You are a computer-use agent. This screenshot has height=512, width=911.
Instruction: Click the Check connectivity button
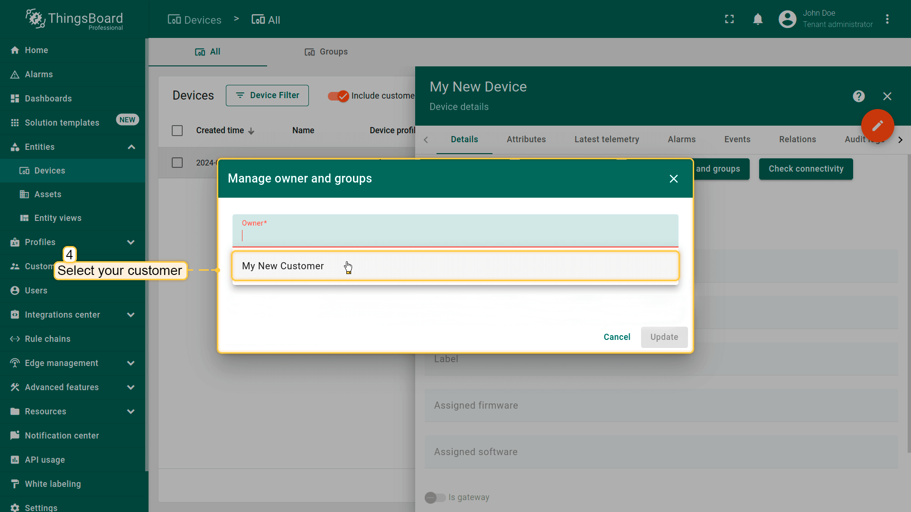[x=806, y=169]
